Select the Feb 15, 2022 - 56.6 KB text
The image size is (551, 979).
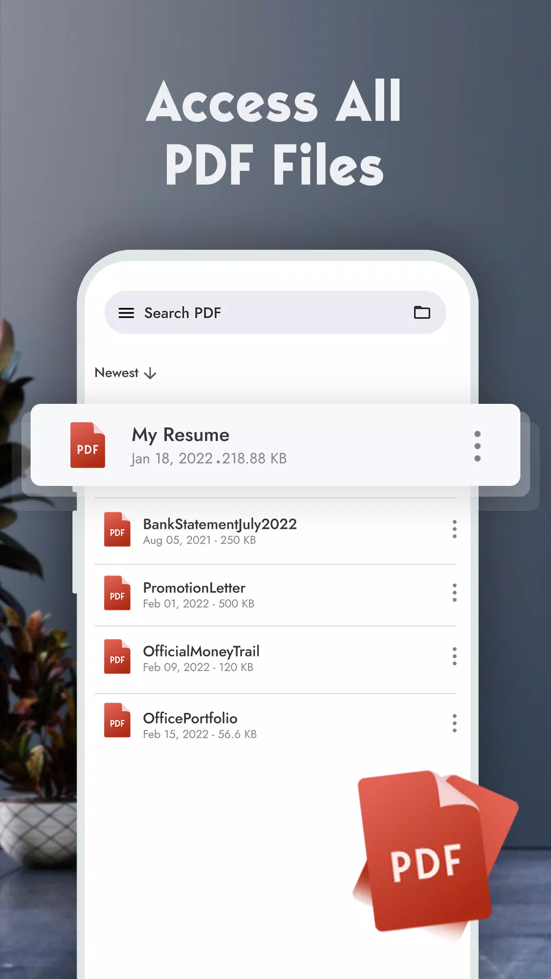pyautogui.click(x=200, y=734)
